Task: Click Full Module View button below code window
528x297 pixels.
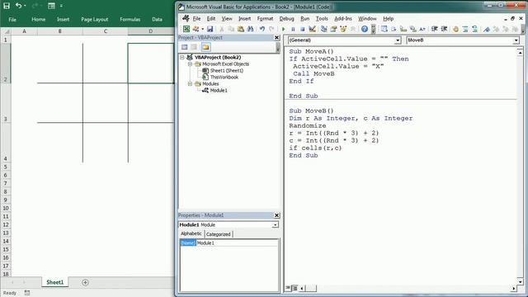Action: pos(295,288)
